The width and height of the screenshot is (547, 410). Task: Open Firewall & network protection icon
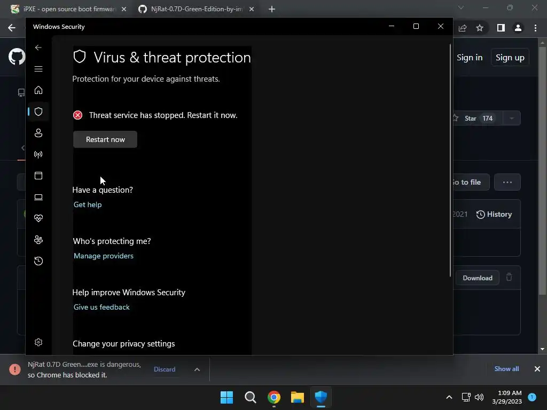coord(38,154)
